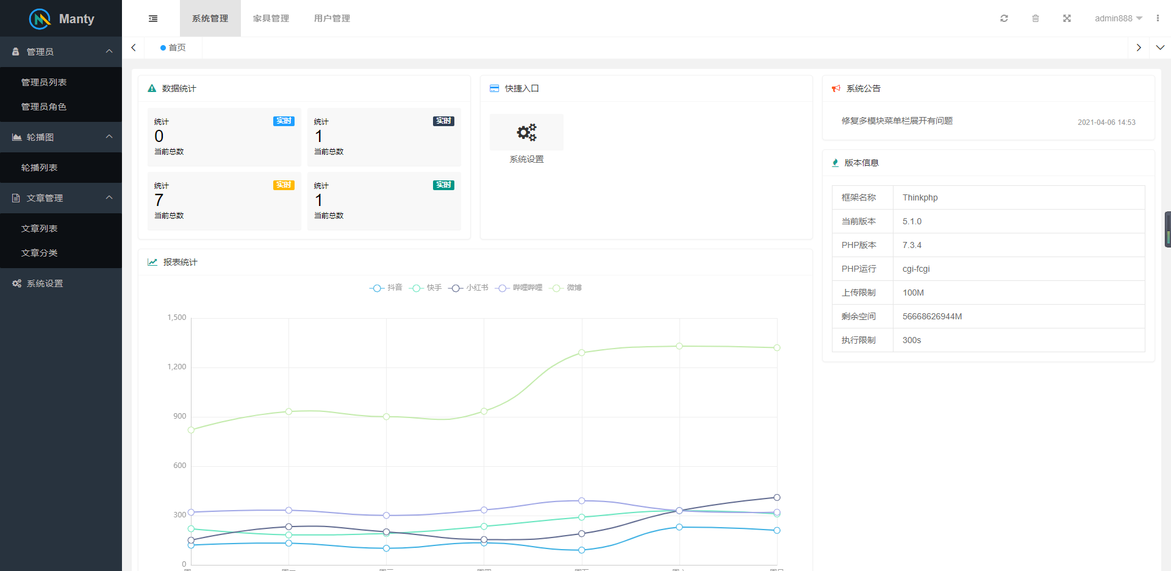Open 轮播列表 in sidebar
This screenshot has height=571, width=1171.
(61, 168)
